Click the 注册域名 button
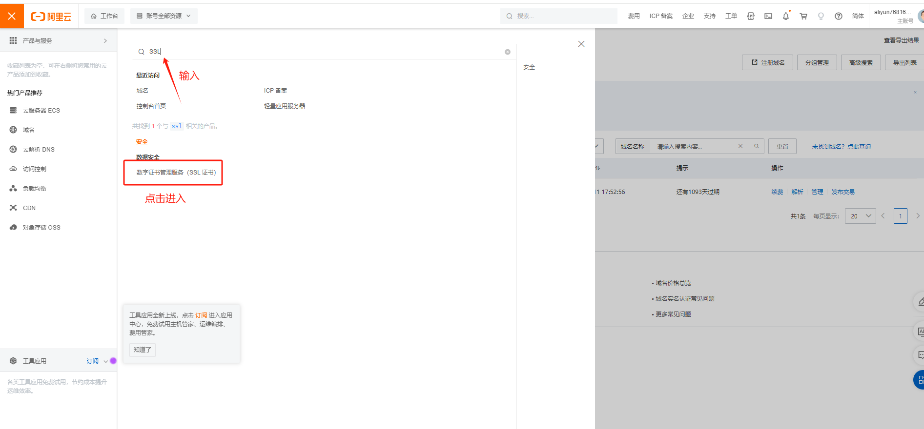This screenshot has width=924, height=429. click(767, 63)
